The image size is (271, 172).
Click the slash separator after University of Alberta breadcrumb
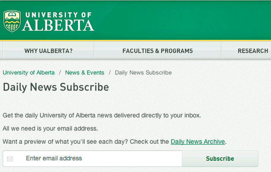(x=60, y=72)
